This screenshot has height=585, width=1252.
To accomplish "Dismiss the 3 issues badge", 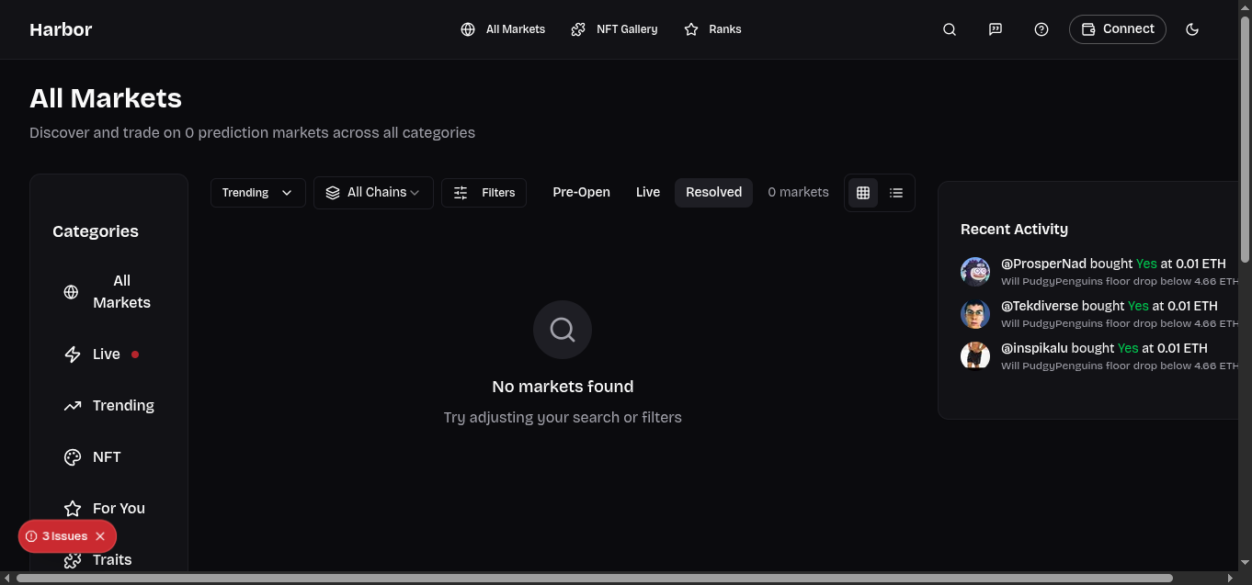I will 100,535.
